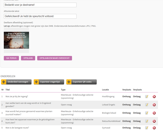Select the Bedankt voor je deelname field
This screenshot has width=163, height=134.
pyautogui.click(x=40, y=5)
